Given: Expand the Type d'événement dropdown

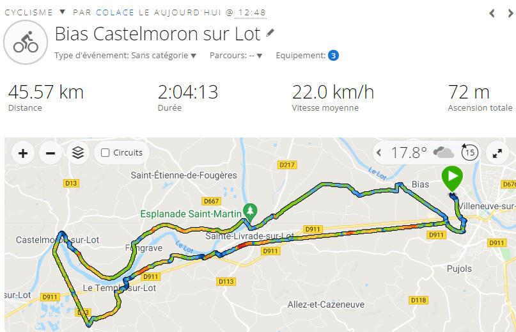Looking at the screenshot, I should click(x=125, y=55).
